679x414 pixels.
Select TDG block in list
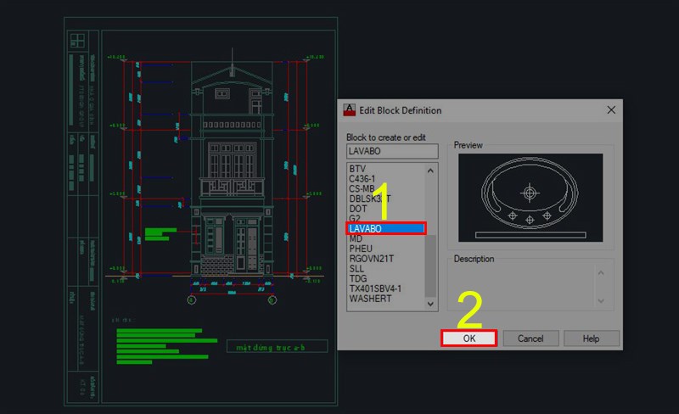pos(357,278)
